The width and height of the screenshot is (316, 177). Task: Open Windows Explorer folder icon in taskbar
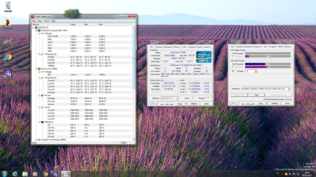[25, 174]
